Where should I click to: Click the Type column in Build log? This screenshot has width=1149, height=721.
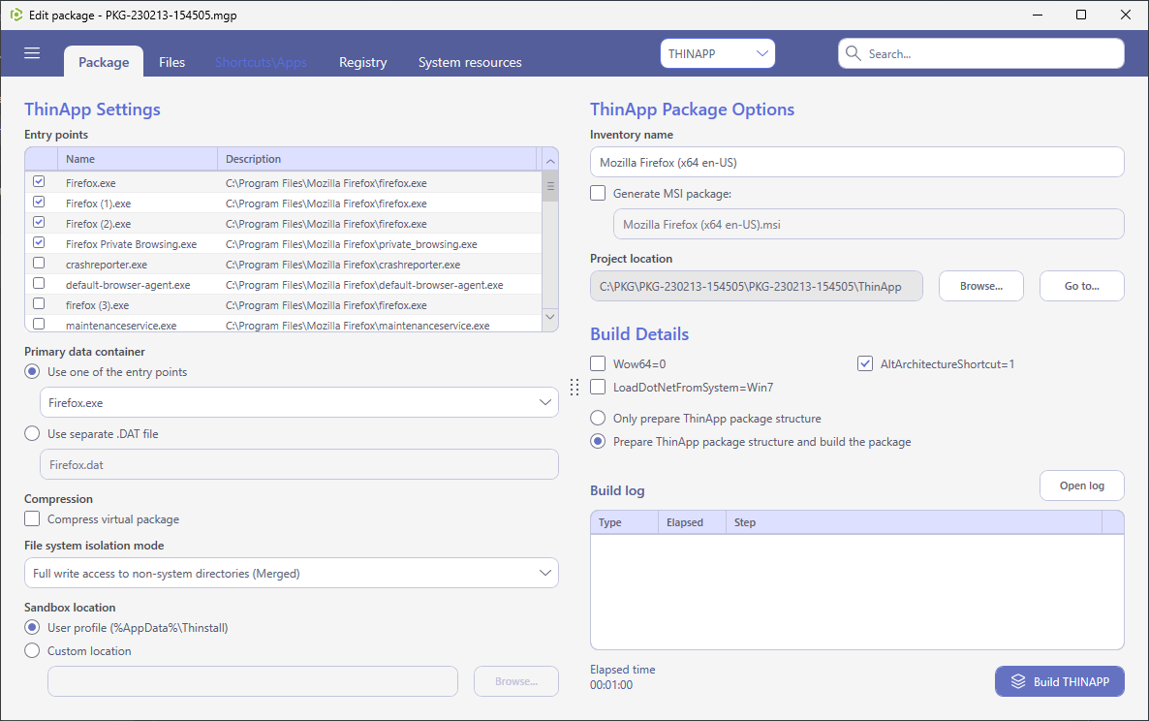(x=624, y=522)
